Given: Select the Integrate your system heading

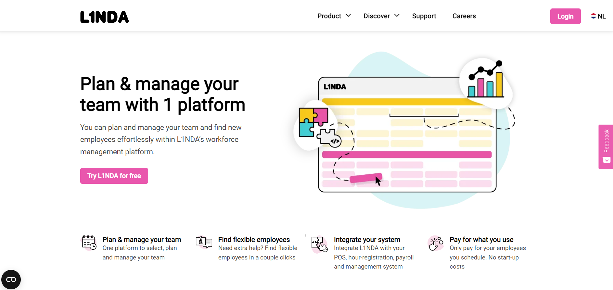Looking at the screenshot, I should (367, 240).
